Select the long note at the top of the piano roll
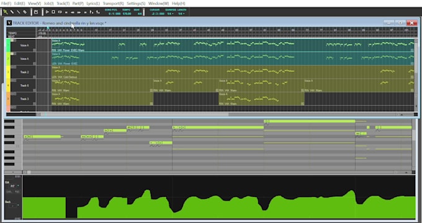 click(310, 121)
